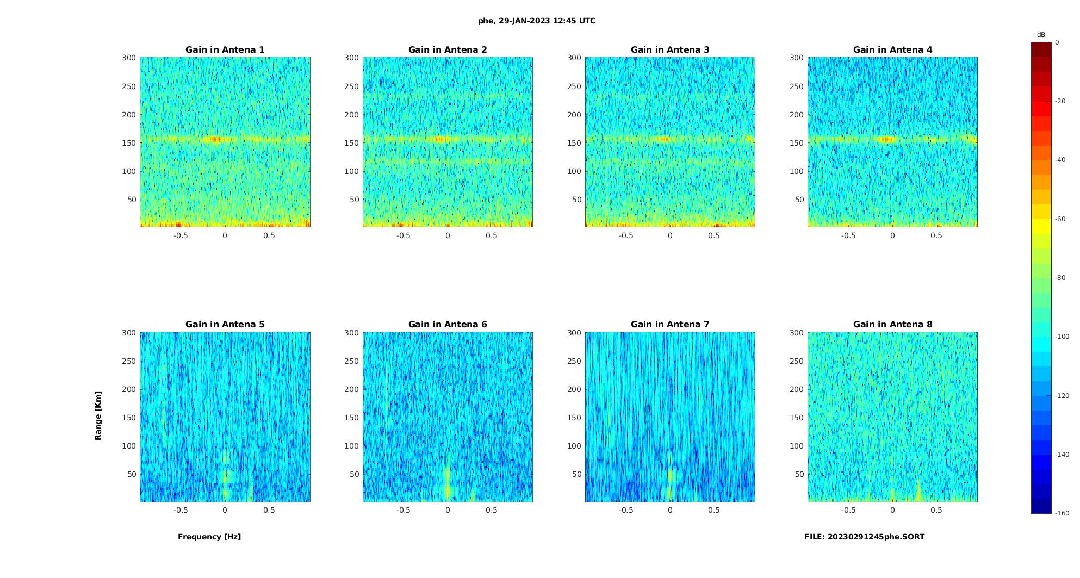Select the FILE: 20230291245phe.SORT text
Viewport: 1080px width, 578px height.
click(x=864, y=537)
